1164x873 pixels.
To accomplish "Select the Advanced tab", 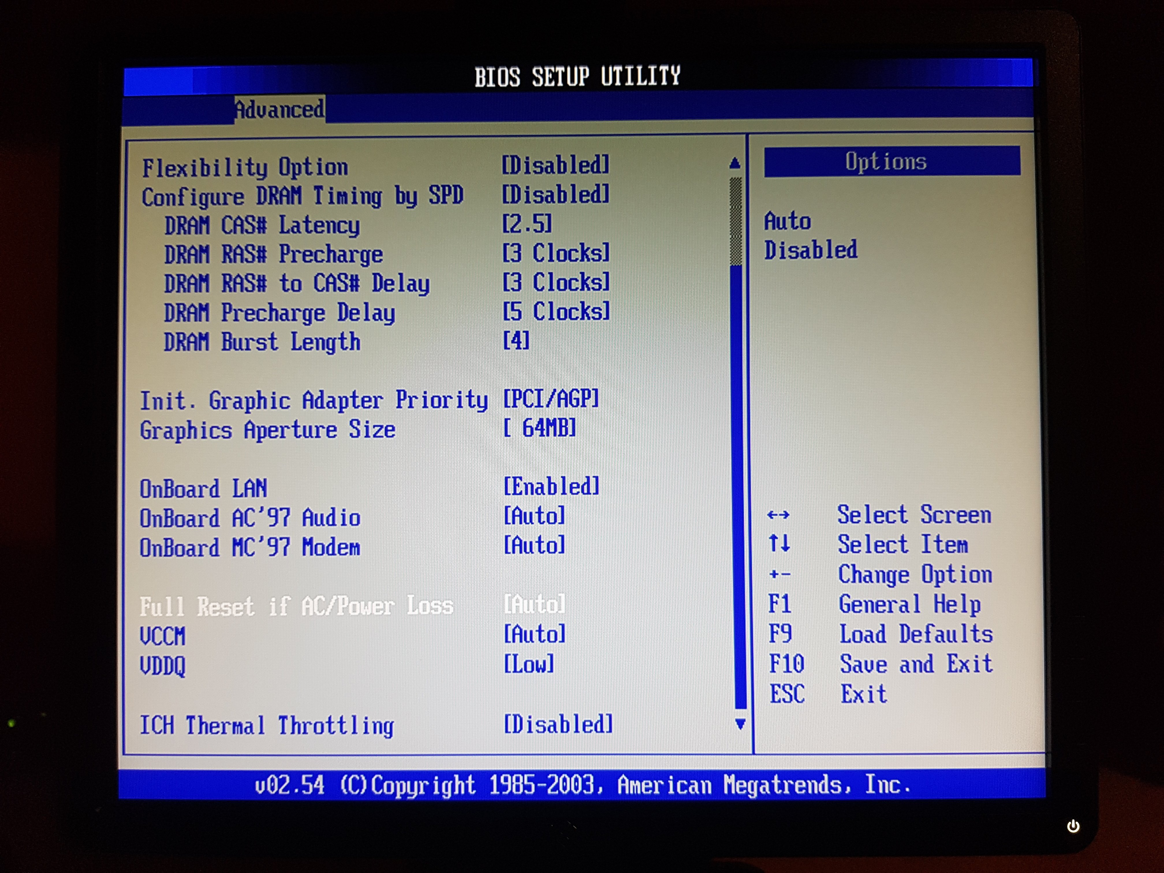I will point(279,109).
